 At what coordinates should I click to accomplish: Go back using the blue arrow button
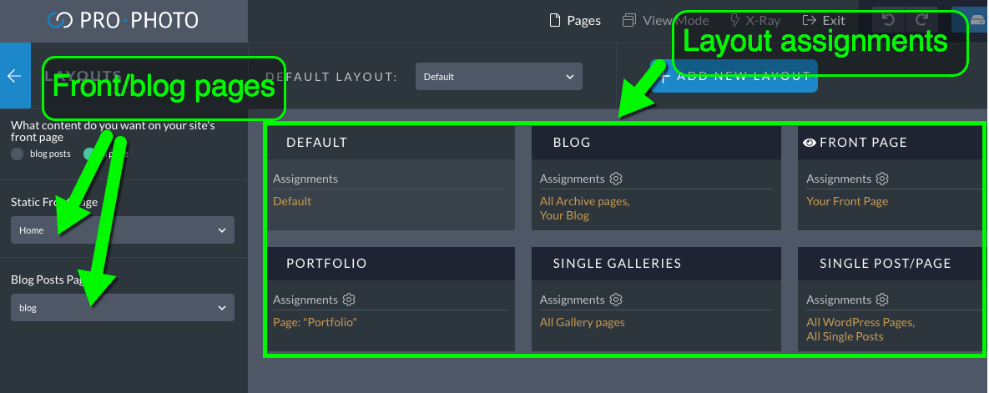[x=14, y=76]
